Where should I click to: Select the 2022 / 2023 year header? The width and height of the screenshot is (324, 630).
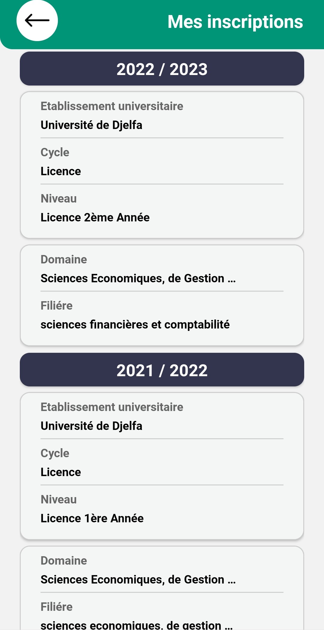[x=162, y=69]
